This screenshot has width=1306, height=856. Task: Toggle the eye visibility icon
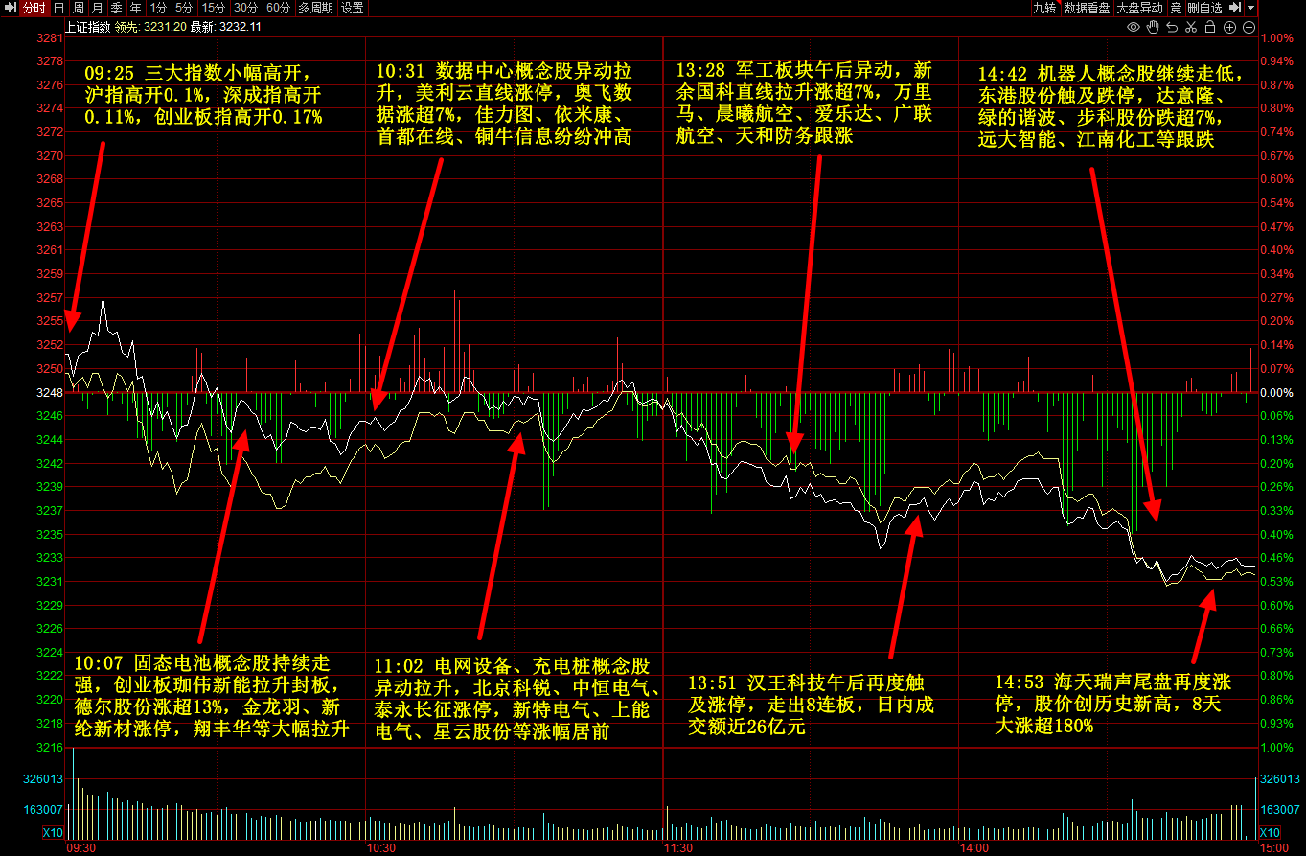tap(1133, 27)
